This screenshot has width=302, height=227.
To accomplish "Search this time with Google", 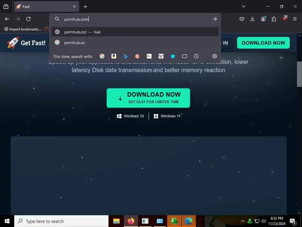I will 102,56.
